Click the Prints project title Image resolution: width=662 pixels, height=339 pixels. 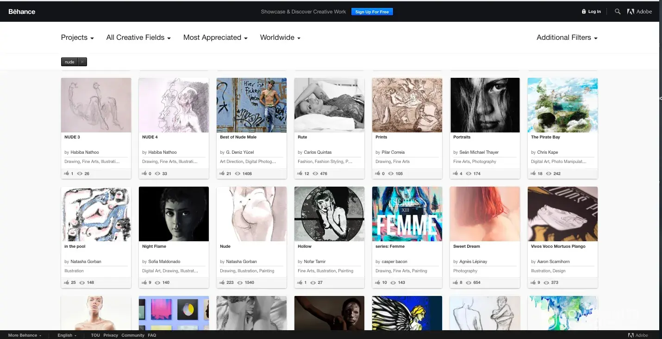[x=381, y=137]
